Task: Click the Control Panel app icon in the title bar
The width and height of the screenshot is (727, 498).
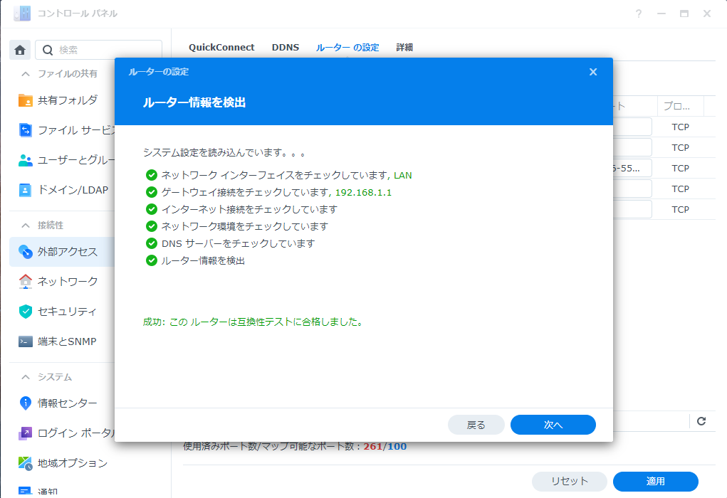Action: 22,14
